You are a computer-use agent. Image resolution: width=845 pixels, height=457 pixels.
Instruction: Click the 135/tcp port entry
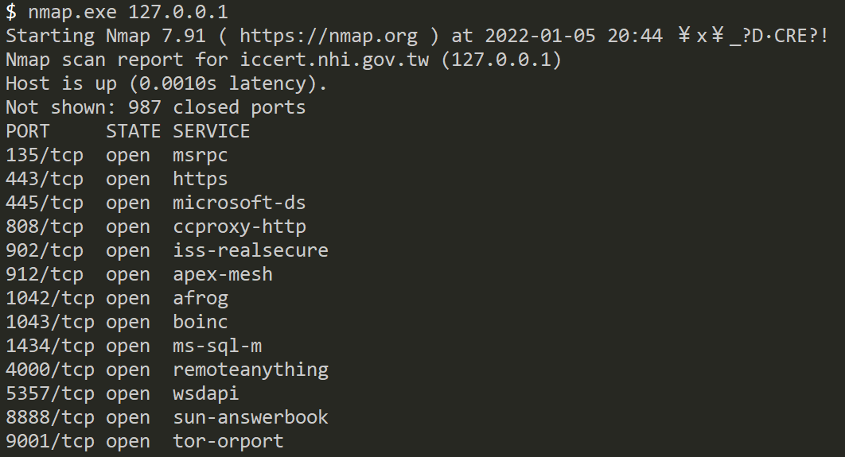click(x=44, y=155)
